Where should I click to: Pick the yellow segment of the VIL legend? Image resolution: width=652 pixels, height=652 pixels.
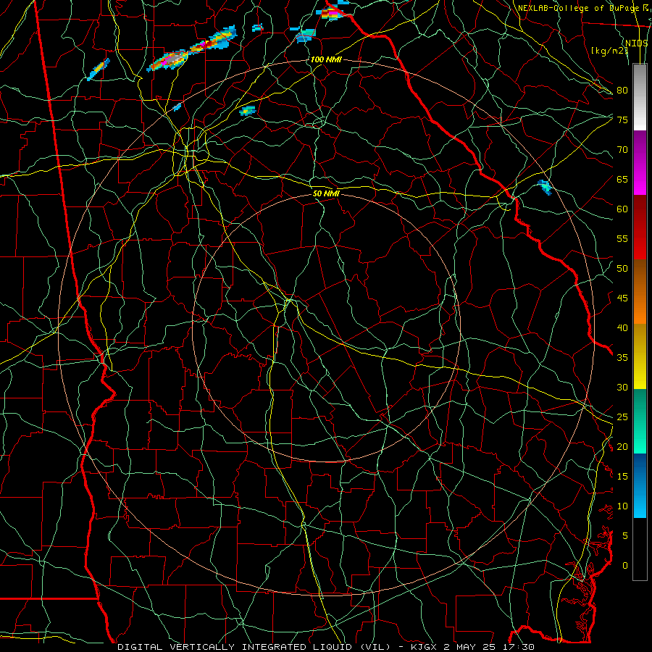[x=640, y=356]
